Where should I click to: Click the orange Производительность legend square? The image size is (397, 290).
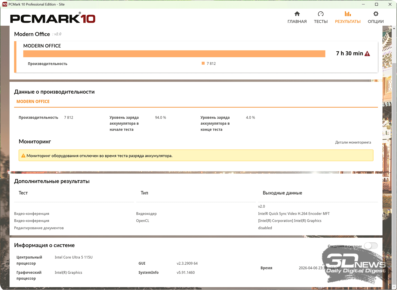coord(203,64)
